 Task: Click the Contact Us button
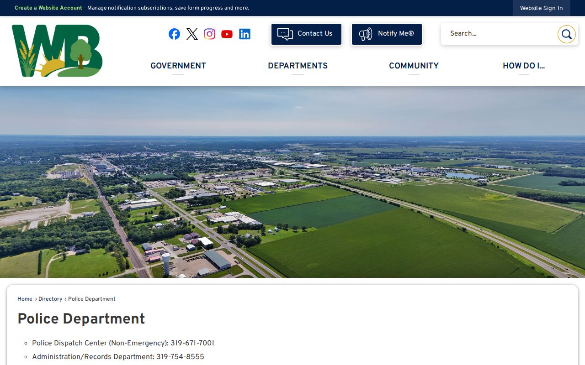pyautogui.click(x=306, y=34)
